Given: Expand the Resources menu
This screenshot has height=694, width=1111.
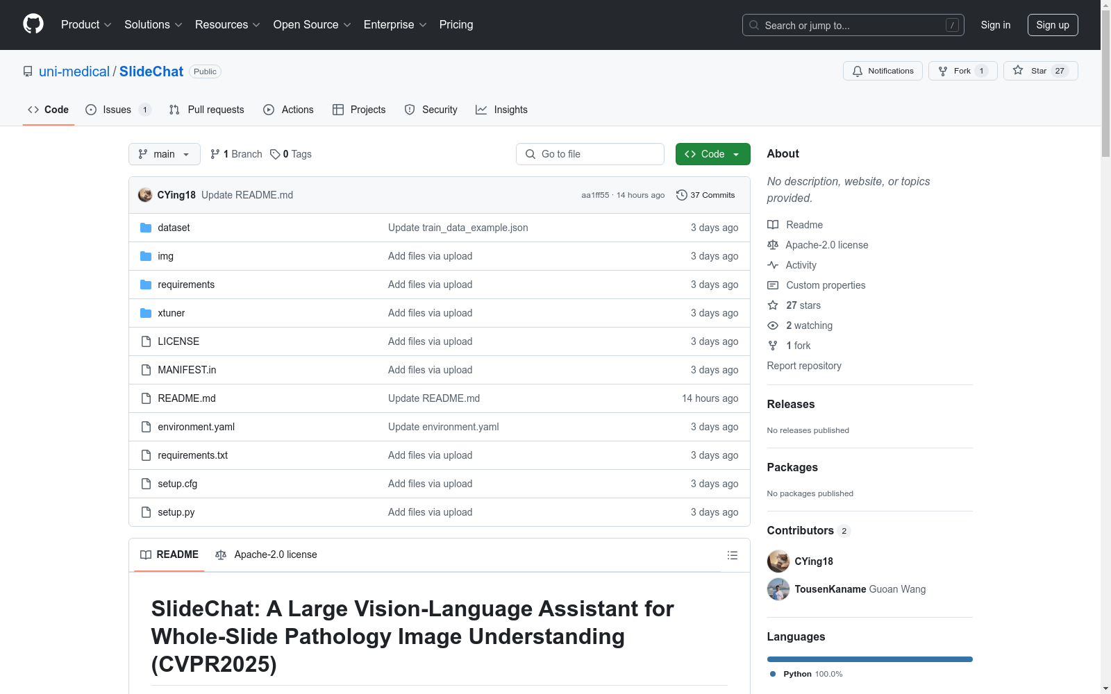Looking at the screenshot, I should 228,24.
